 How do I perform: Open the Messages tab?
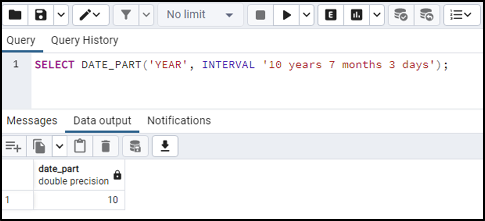[x=32, y=120]
